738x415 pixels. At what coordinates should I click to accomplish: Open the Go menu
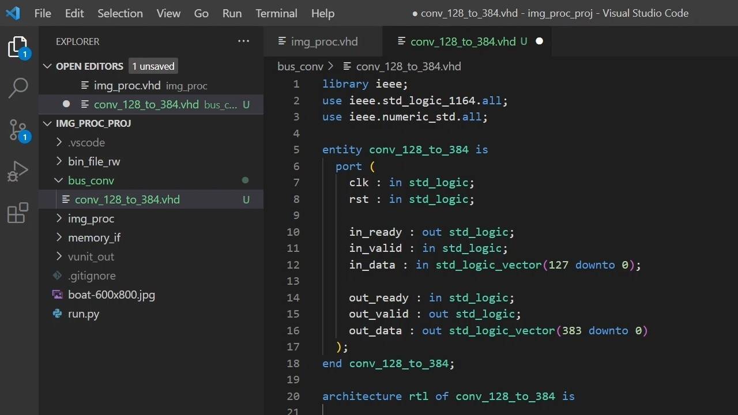201,13
